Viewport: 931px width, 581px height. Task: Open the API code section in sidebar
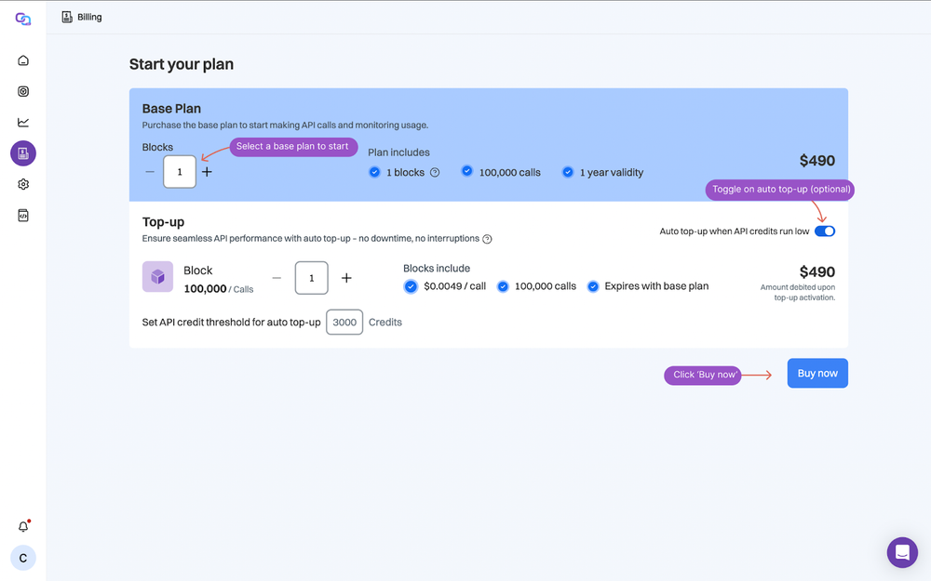pyautogui.click(x=22, y=215)
